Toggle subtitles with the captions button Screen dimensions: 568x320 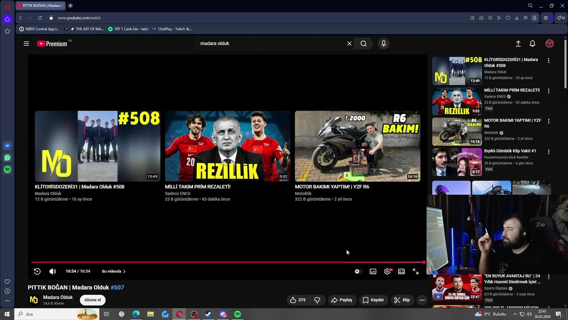point(373,271)
